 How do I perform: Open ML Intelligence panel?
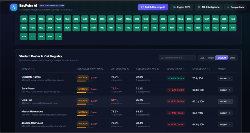pyautogui.click(x=209, y=7)
